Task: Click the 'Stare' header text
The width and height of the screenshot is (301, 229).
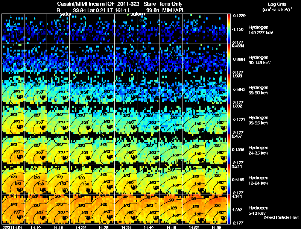Action: [x=150, y=4]
